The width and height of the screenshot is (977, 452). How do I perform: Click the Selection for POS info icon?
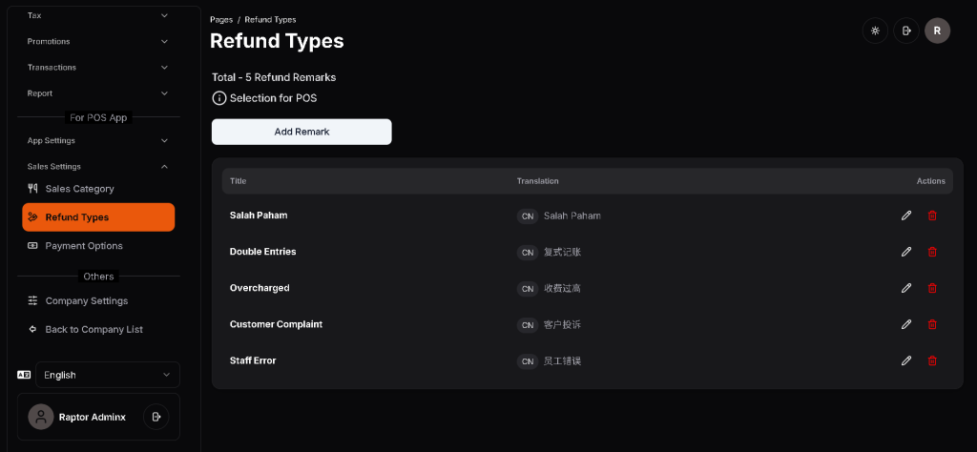pyautogui.click(x=219, y=98)
